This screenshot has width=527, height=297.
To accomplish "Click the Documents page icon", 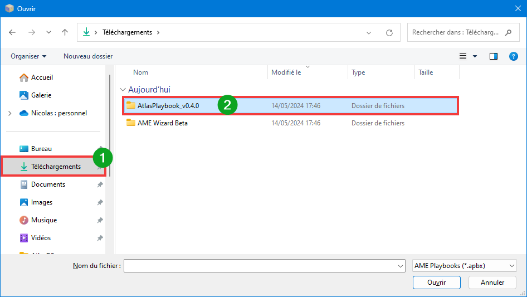I will coord(24,184).
